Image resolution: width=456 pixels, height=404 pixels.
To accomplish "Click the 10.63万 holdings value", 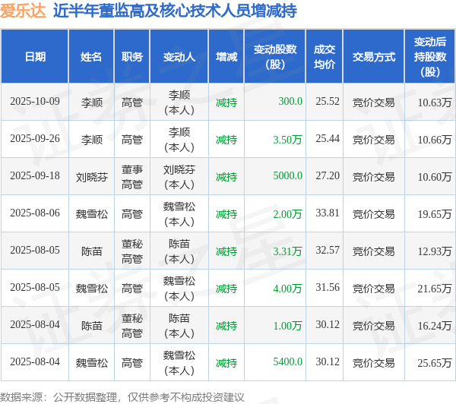I will click(x=435, y=103).
